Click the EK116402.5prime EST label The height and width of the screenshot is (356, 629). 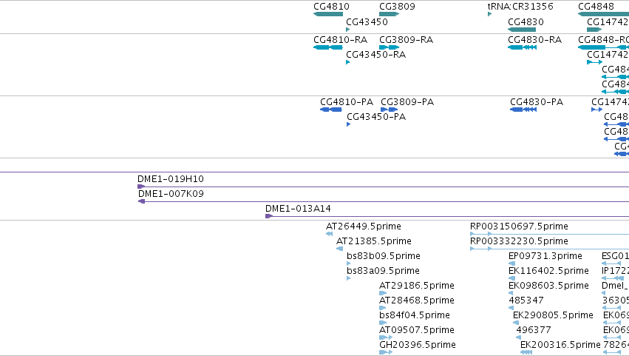(548, 271)
